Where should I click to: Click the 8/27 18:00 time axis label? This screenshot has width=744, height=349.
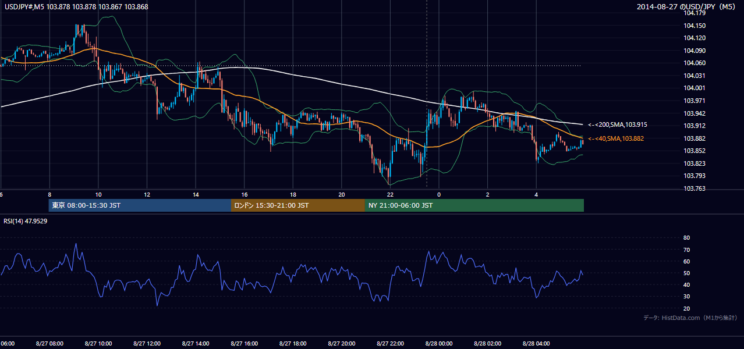[293, 344]
